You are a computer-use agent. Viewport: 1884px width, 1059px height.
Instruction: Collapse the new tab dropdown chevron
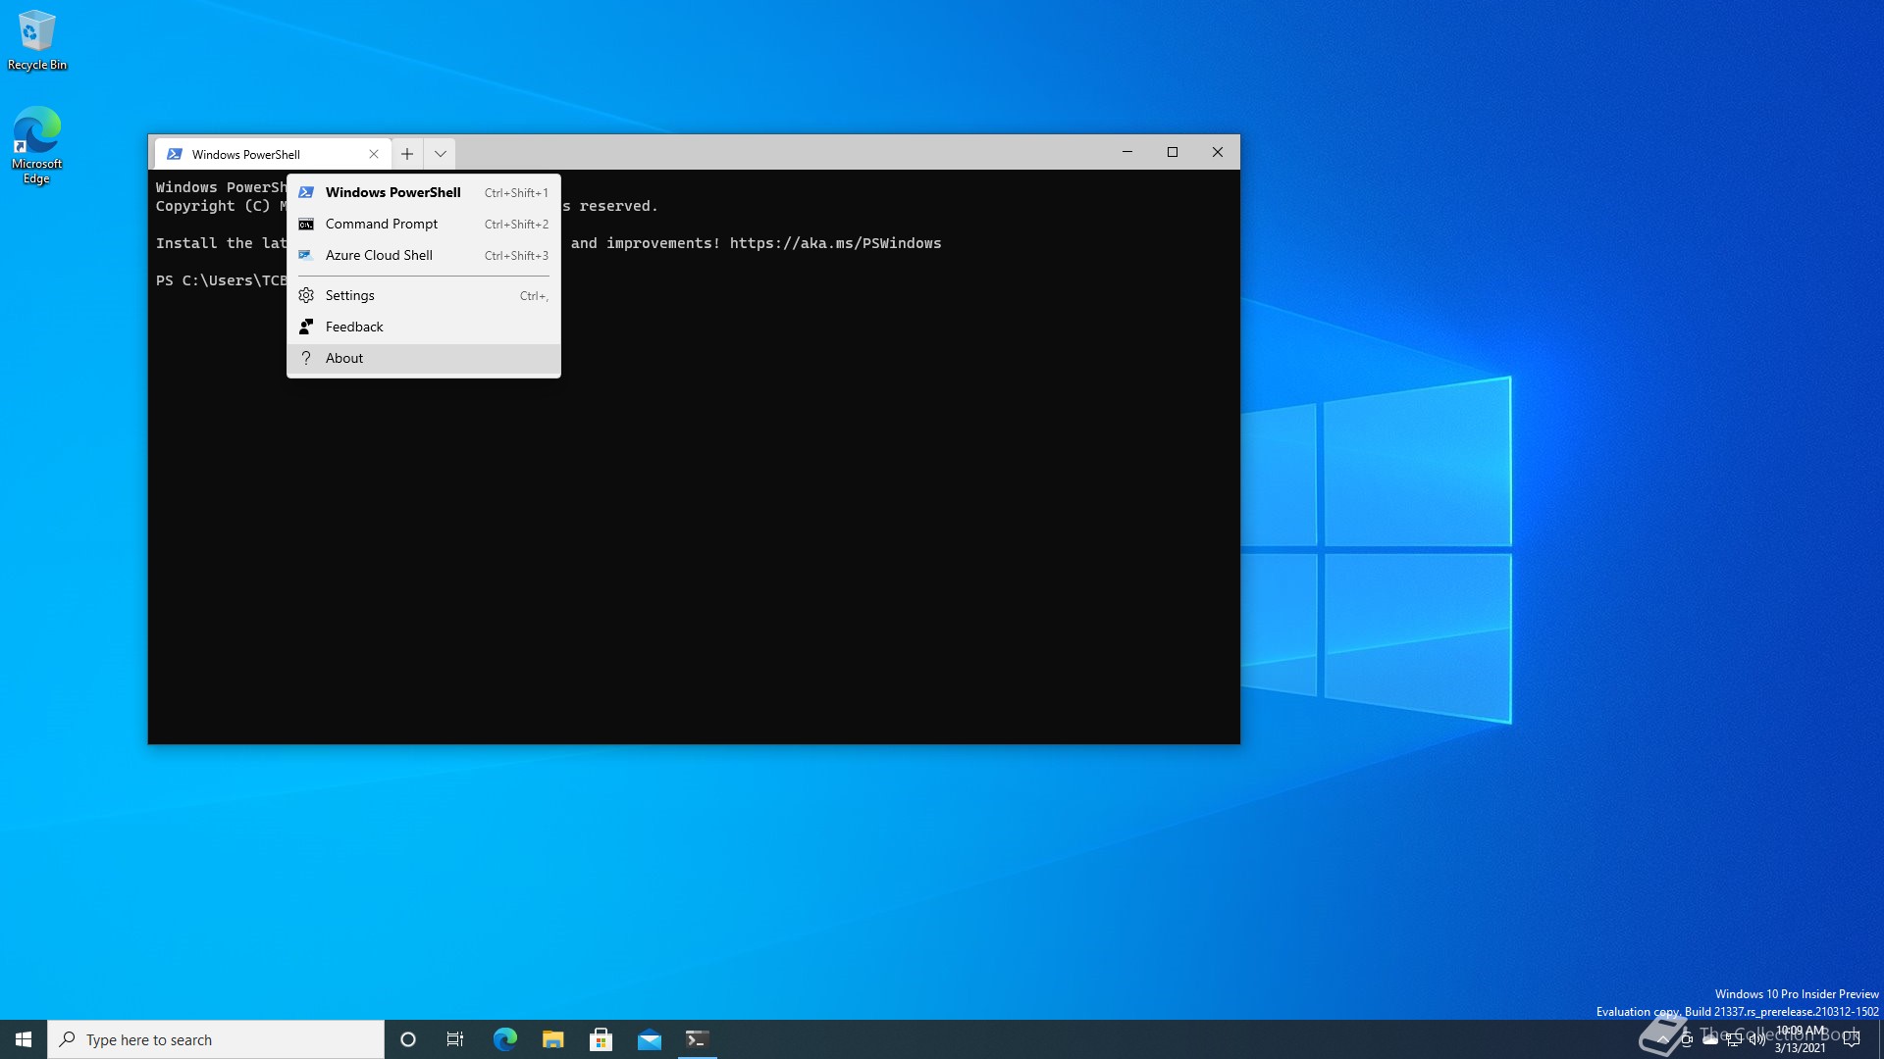[x=441, y=154]
